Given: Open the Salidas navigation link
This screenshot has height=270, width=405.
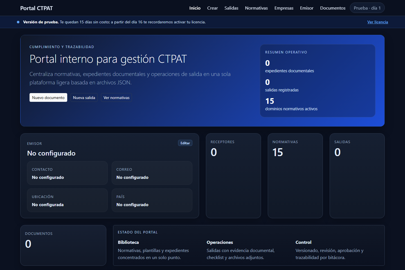Looking at the screenshot, I should (x=231, y=8).
